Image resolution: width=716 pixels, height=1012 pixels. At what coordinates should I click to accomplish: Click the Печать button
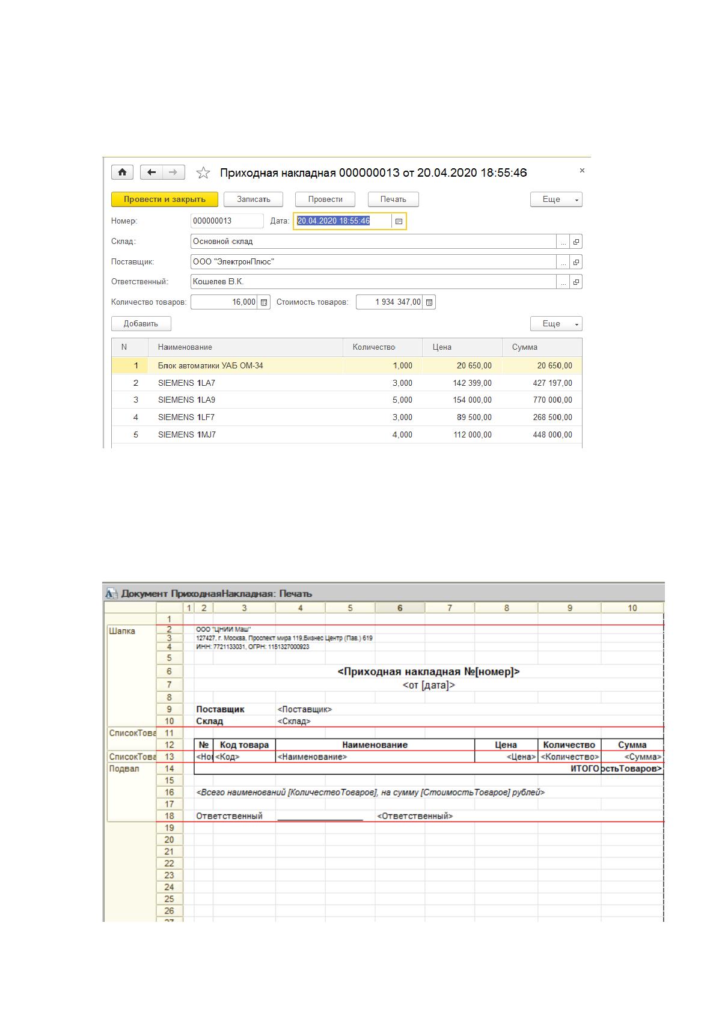click(x=393, y=200)
